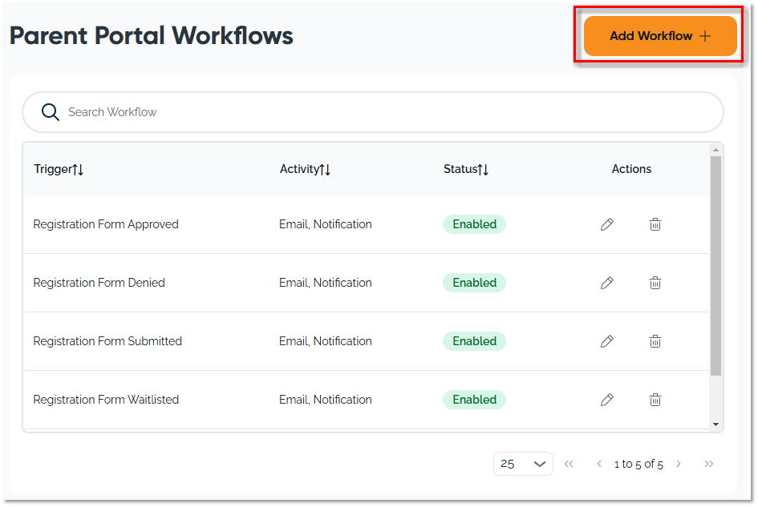
Task: Click scrollbar down arrow in table
Action: click(716, 425)
